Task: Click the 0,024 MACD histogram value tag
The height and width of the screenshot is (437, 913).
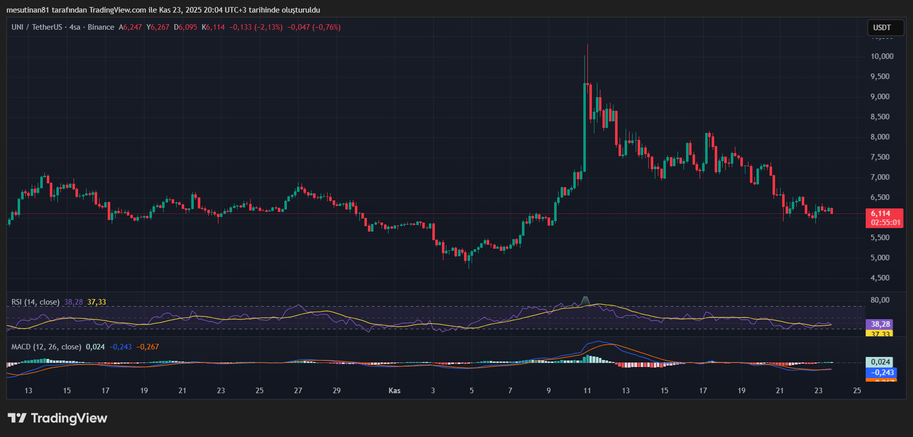Action: coord(880,362)
